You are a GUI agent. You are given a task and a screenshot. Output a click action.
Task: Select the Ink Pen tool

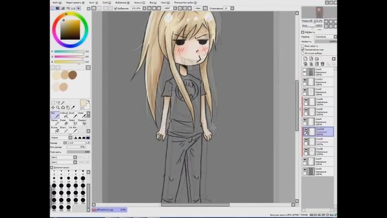tap(73, 130)
